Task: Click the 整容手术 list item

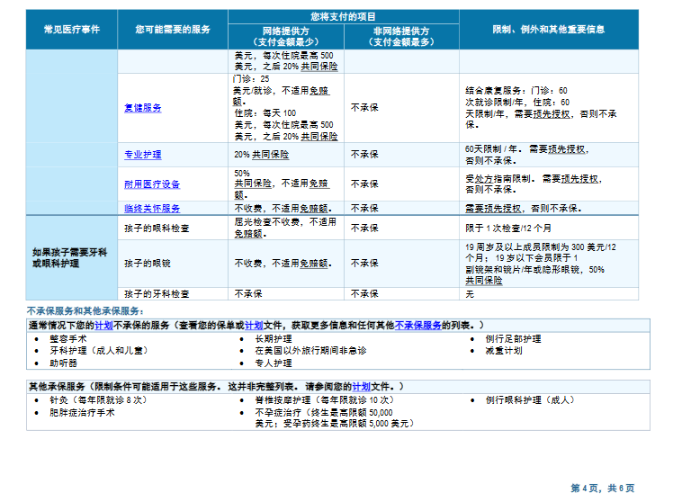Action: (x=69, y=339)
